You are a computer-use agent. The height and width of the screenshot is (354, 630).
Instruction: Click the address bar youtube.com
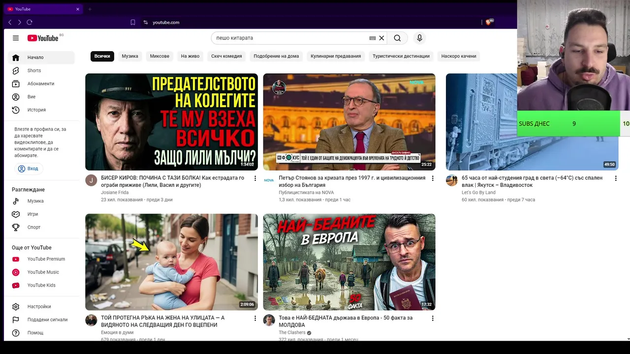coord(166,22)
